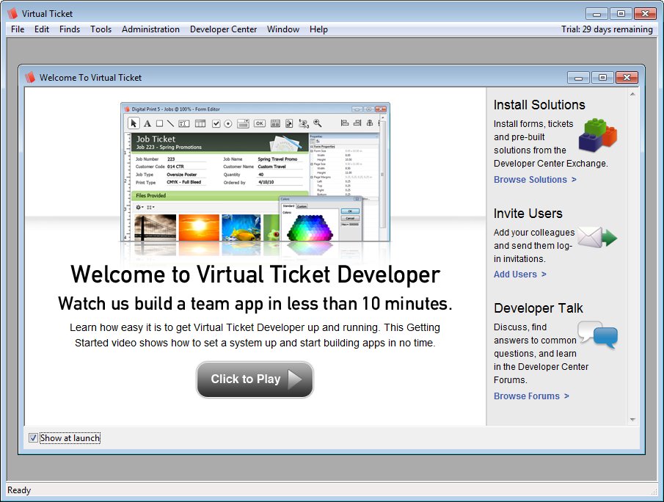The width and height of the screenshot is (664, 502).
Task: Open the Help menu
Action: [318, 29]
